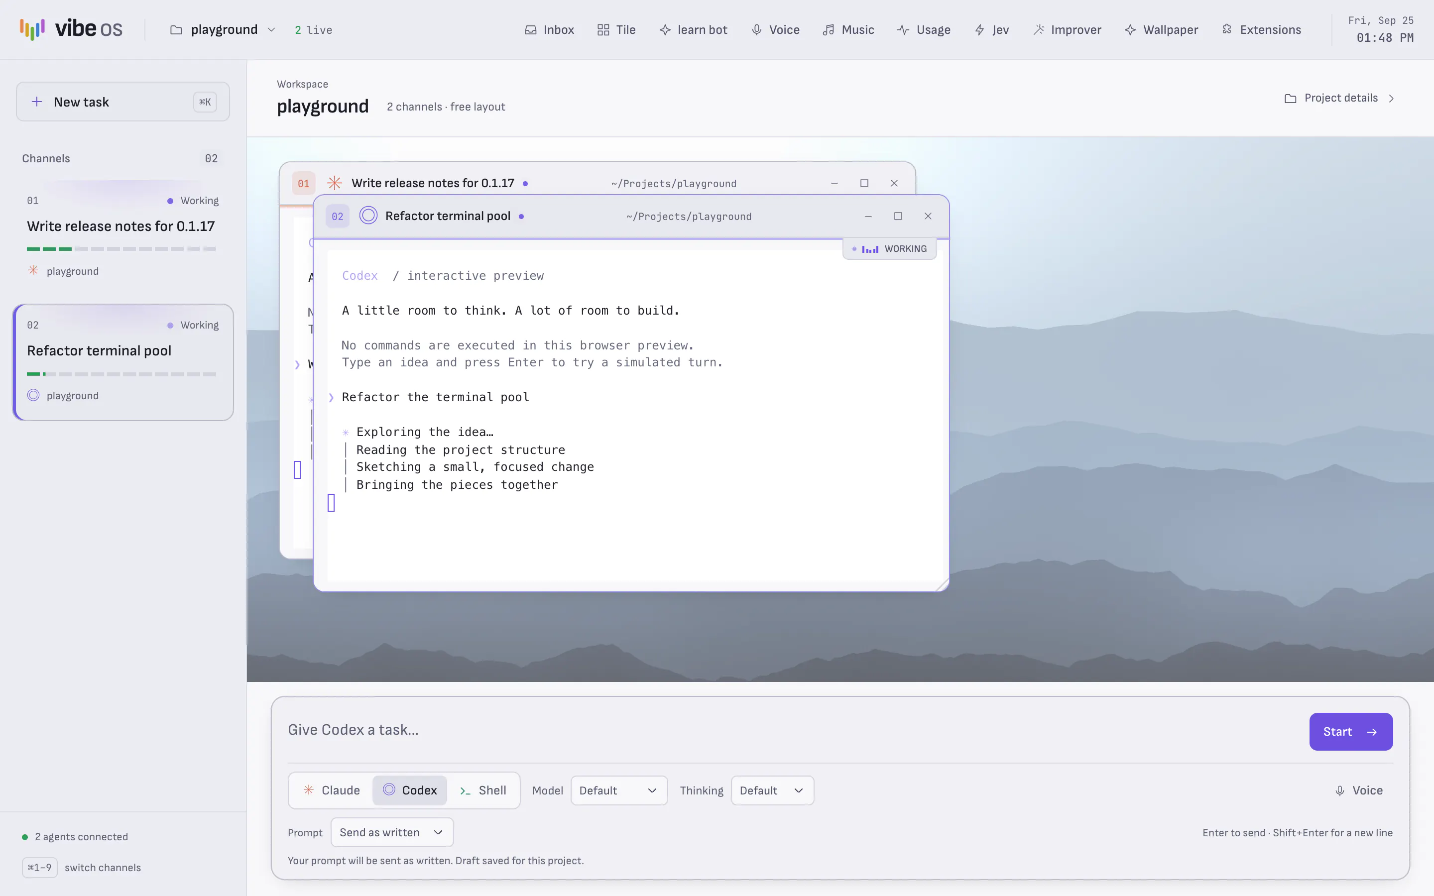Image resolution: width=1434 pixels, height=896 pixels.
Task: Click the 2 agents connected status
Action: (x=75, y=836)
